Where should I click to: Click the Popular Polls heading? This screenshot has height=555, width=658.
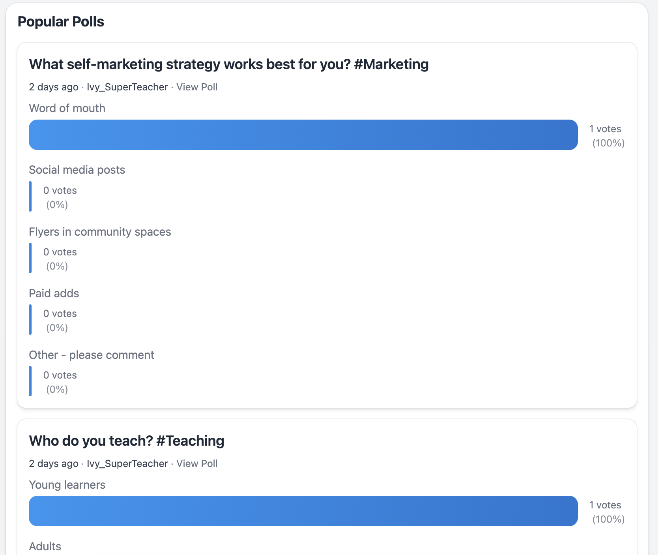tap(61, 22)
